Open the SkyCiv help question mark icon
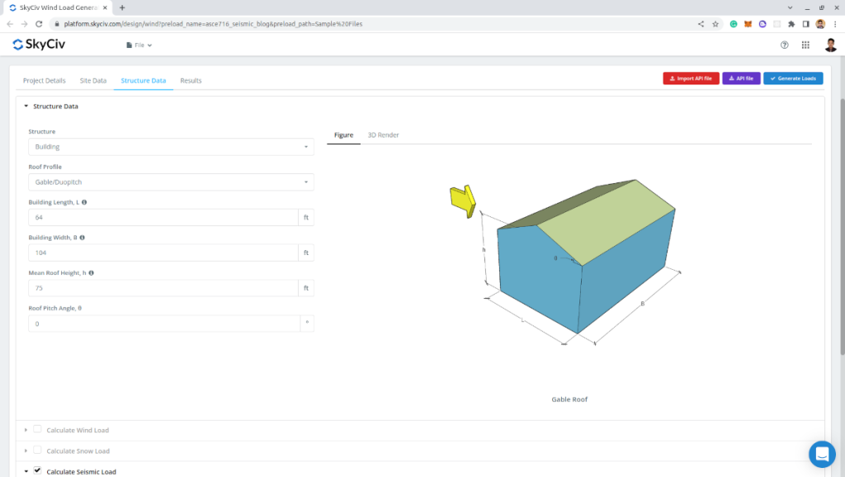The width and height of the screenshot is (845, 477). click(x=784, y=45)
